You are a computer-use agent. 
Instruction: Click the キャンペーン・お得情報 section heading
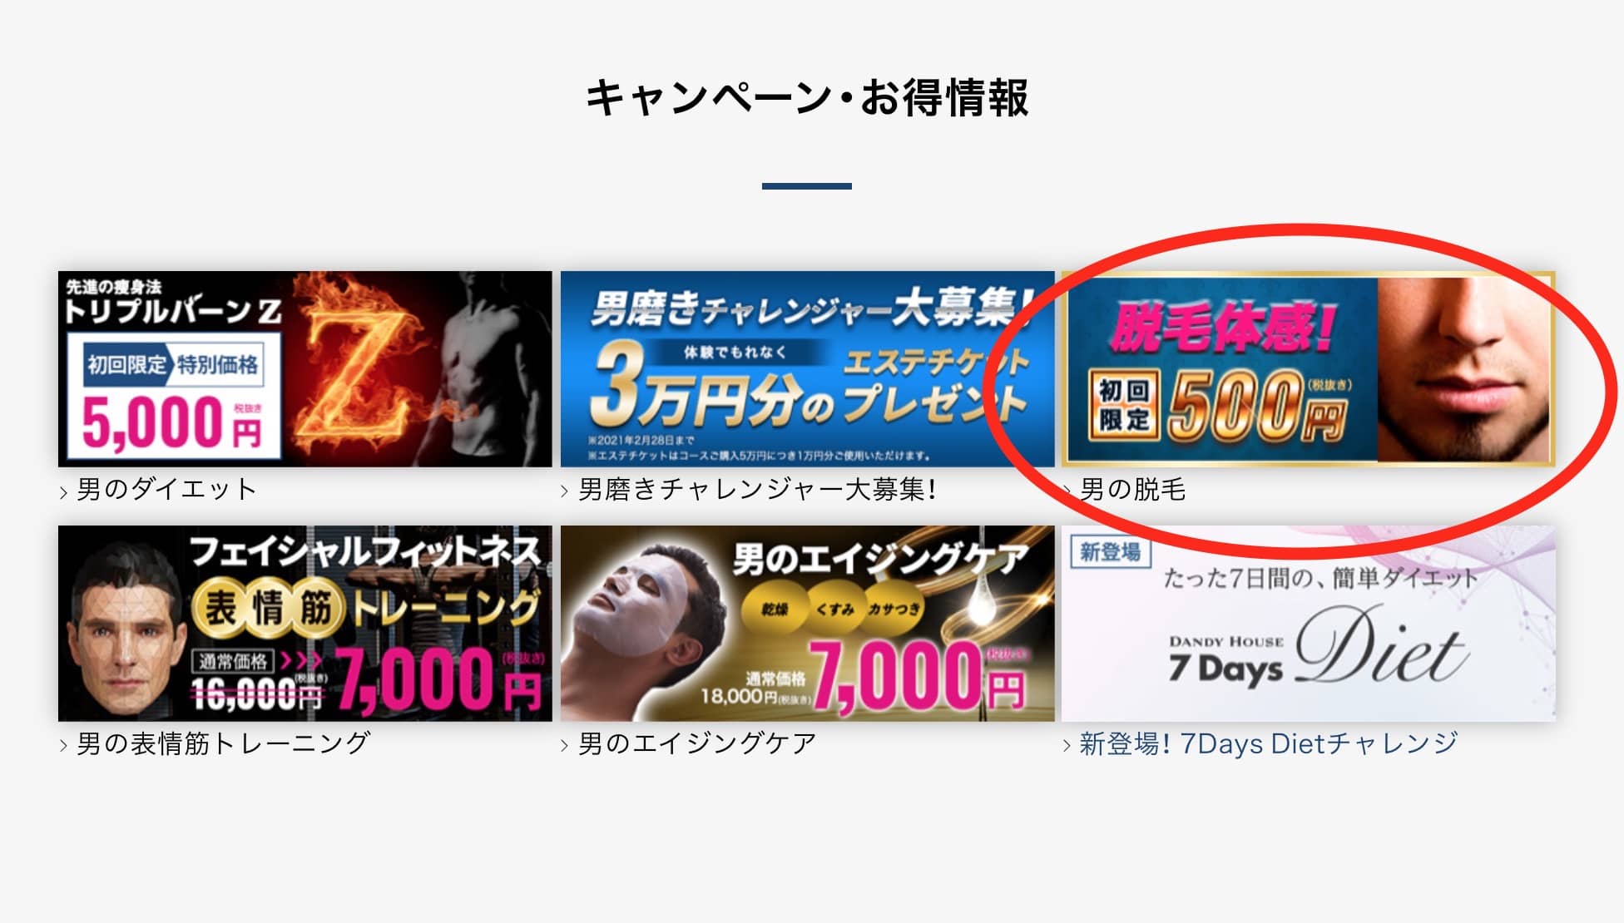coord(807,97)
